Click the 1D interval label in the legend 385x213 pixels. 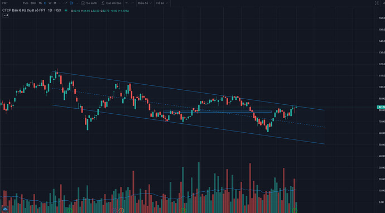click(x=50, y=11)
